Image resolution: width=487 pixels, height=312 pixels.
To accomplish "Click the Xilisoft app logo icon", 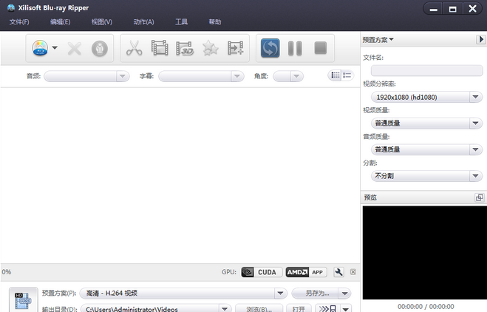I will [11, 8].
